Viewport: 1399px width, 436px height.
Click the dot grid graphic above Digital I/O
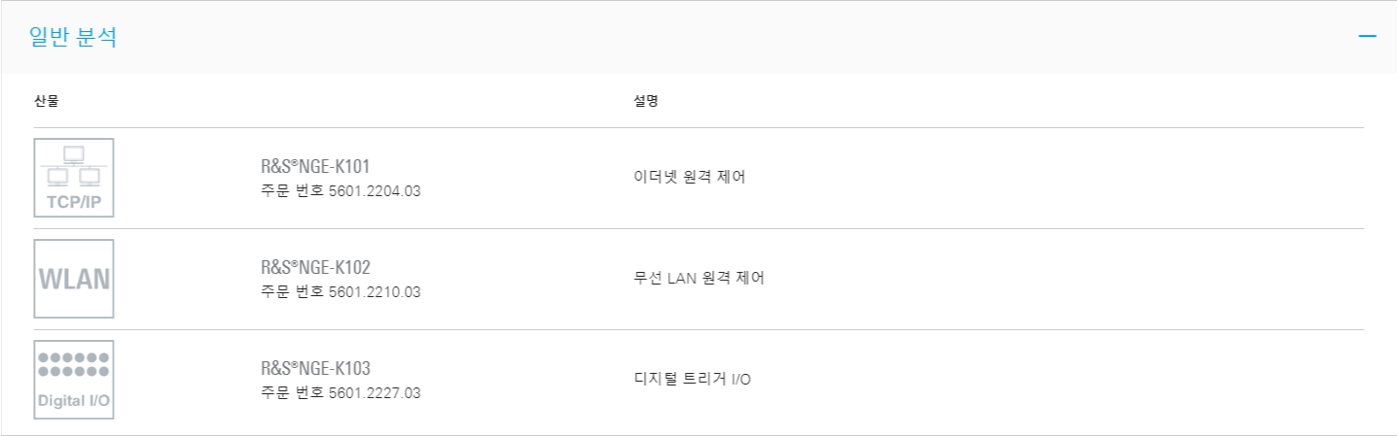(74, 364)
